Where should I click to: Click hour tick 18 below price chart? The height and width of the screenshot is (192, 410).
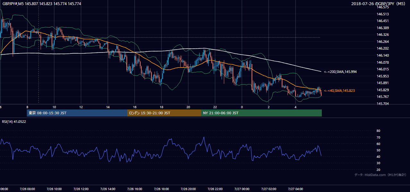tap(161, 107)
